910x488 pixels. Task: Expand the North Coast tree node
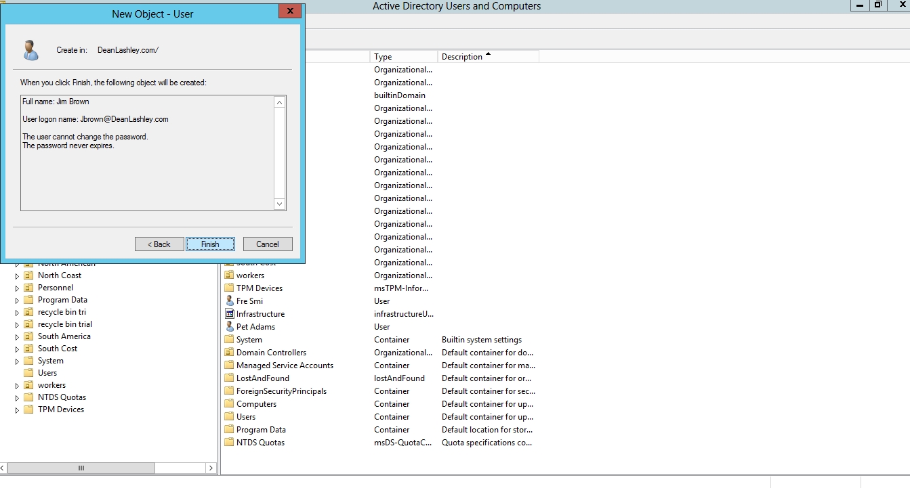click(x=18, y=276)
